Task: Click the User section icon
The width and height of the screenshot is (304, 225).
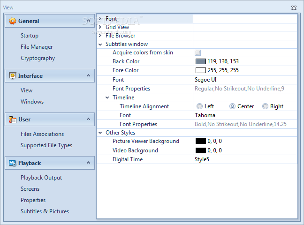Action: click(12, 120)
